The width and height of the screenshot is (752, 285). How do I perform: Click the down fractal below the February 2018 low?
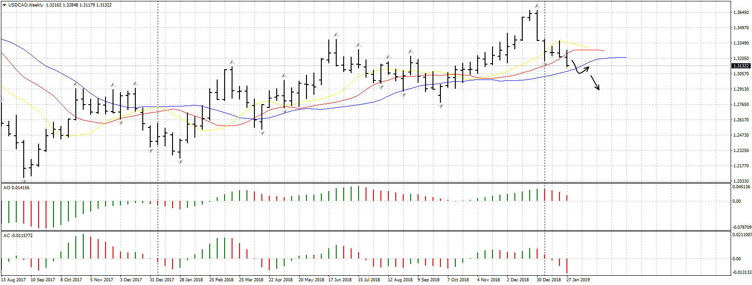click(180, 162)
